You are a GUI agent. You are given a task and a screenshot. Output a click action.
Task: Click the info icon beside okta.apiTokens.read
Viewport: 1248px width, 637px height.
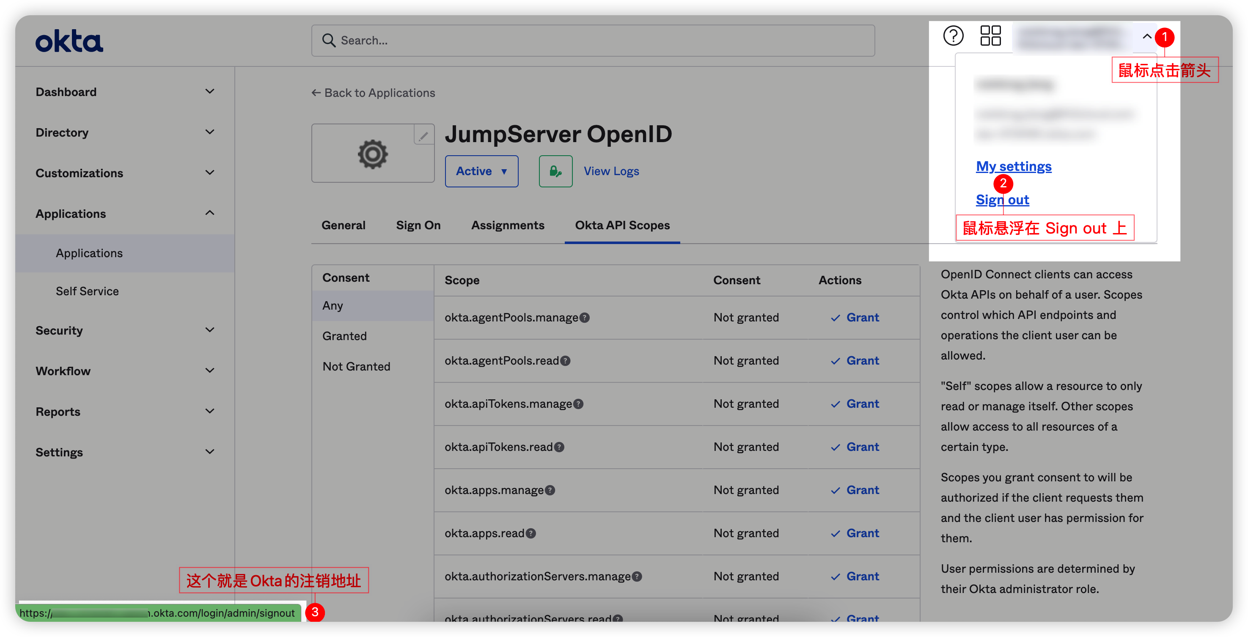pyautogui.click(x=559, y=447)
